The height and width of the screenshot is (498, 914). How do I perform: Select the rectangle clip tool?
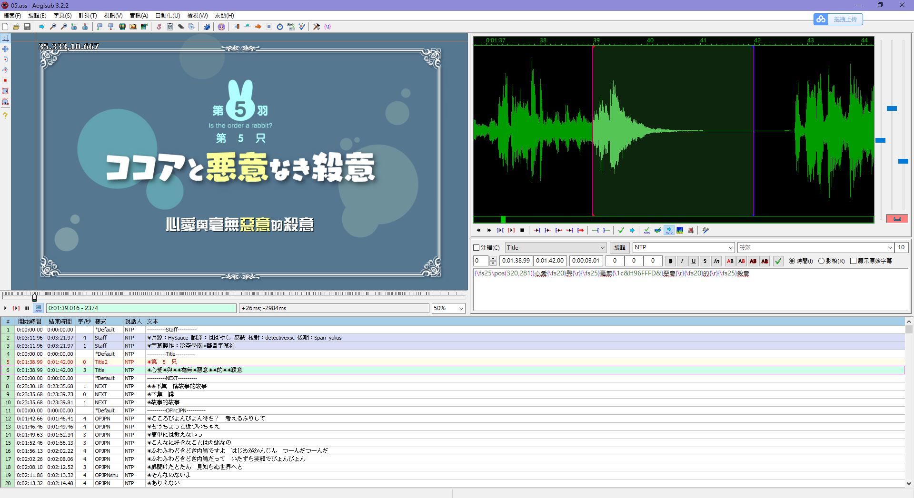(x=5, y=91)
